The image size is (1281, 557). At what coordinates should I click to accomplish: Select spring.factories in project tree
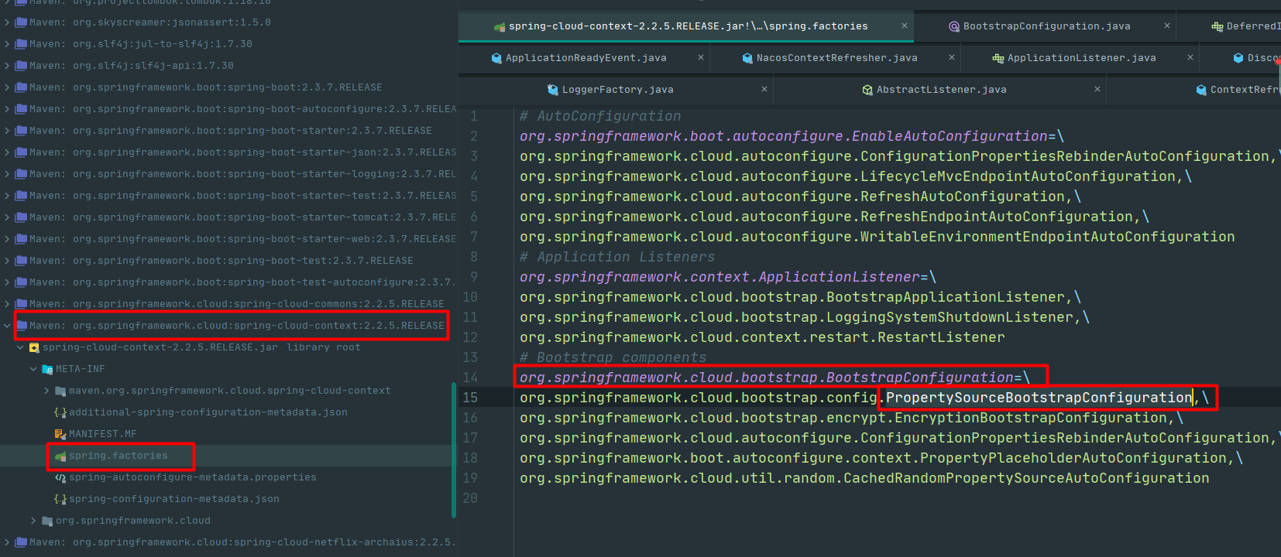(118, 456)
